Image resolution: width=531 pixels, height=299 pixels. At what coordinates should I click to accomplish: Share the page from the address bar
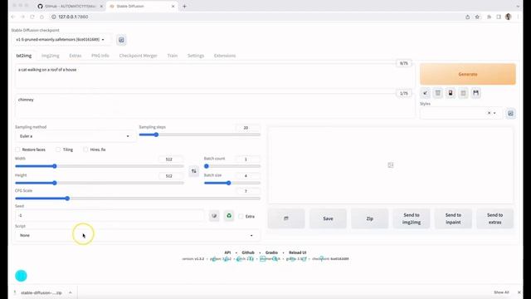click(x=467, y=17)
